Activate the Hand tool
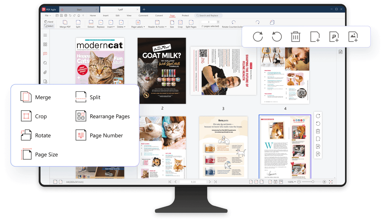Viewport: 384px width, 220px height. [49, 22]
